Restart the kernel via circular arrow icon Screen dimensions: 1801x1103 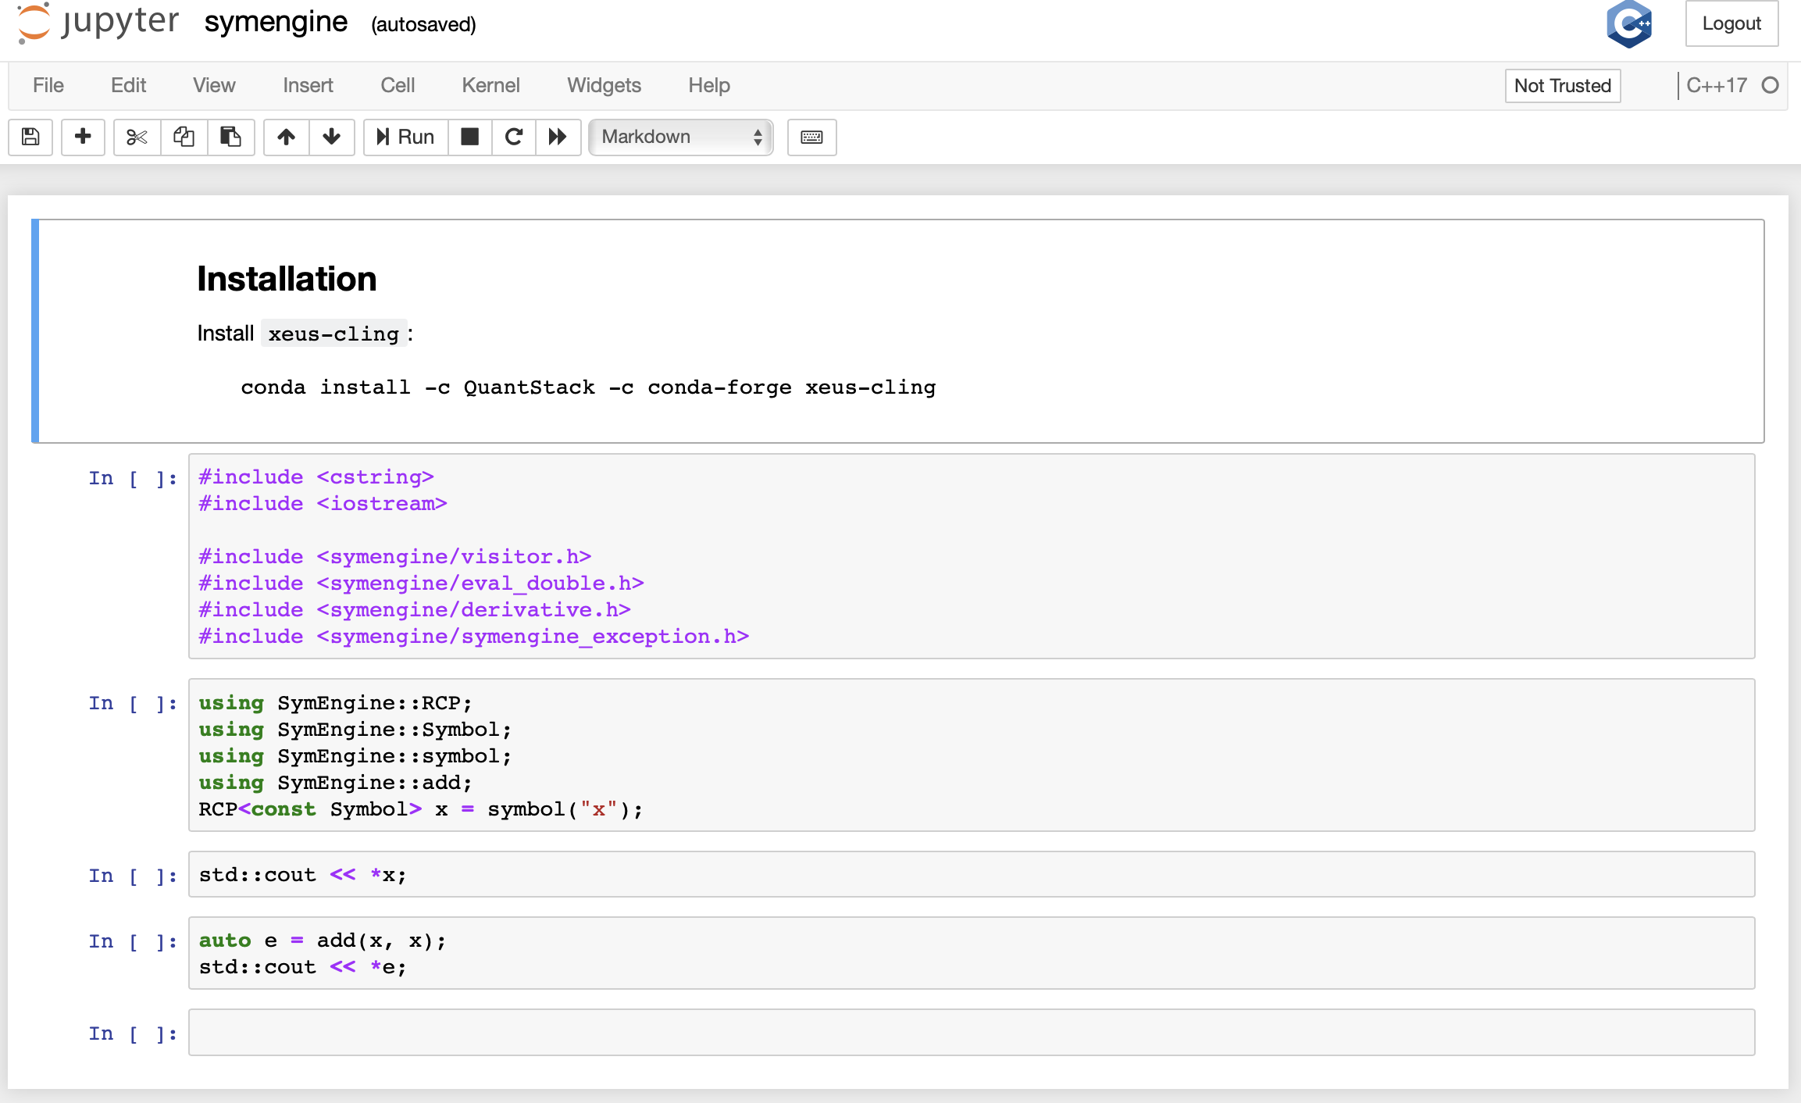pos(513,137)
